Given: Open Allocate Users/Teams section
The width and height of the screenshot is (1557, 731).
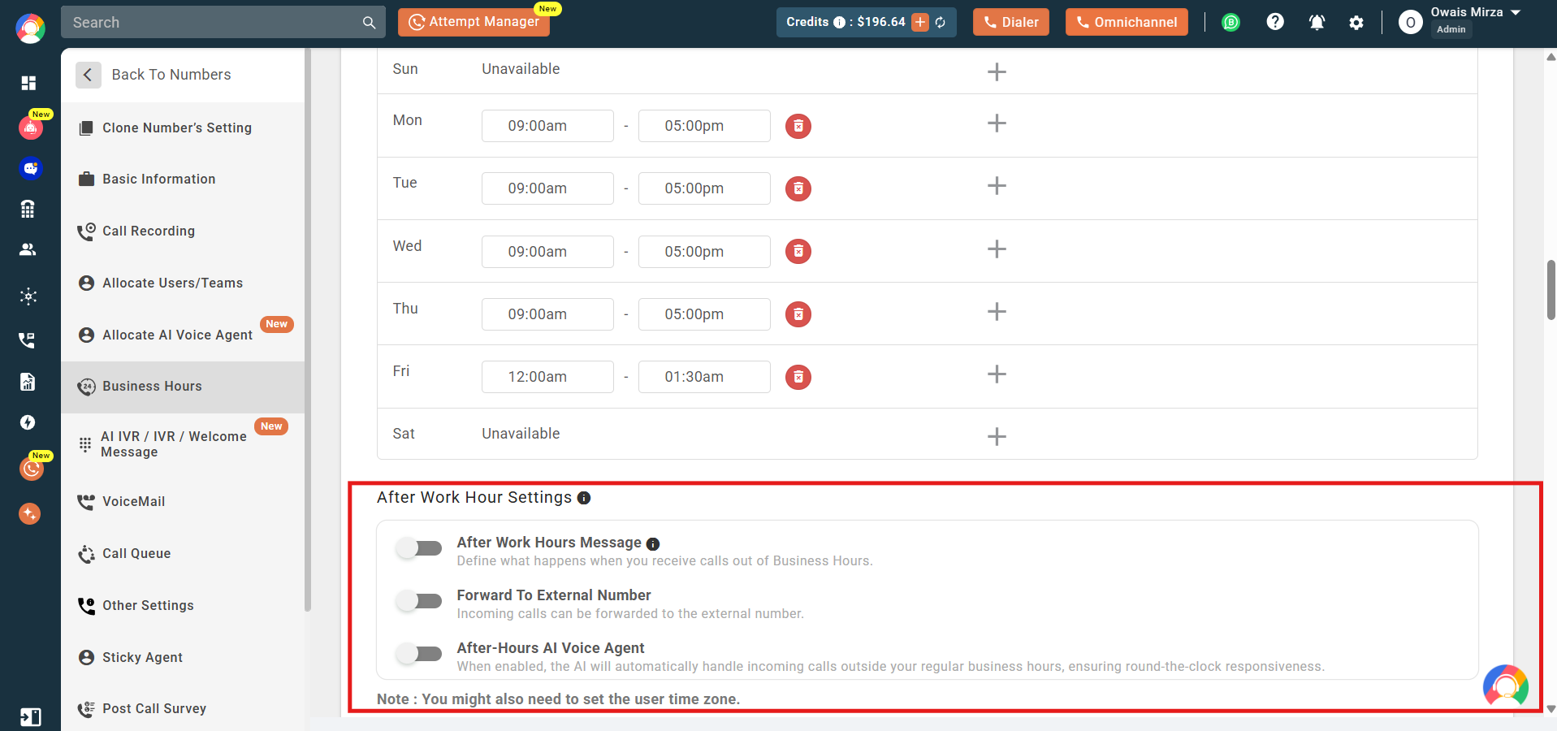Looking at the screenshot, I should point(183,283).
